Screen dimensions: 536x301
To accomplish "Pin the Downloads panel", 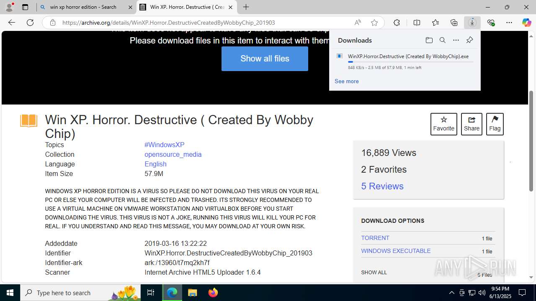I will (469, 40).
